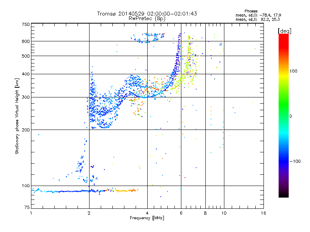Click the colorbar tick label '-100'
The image size is (310, 232).
tap(295, 161)
